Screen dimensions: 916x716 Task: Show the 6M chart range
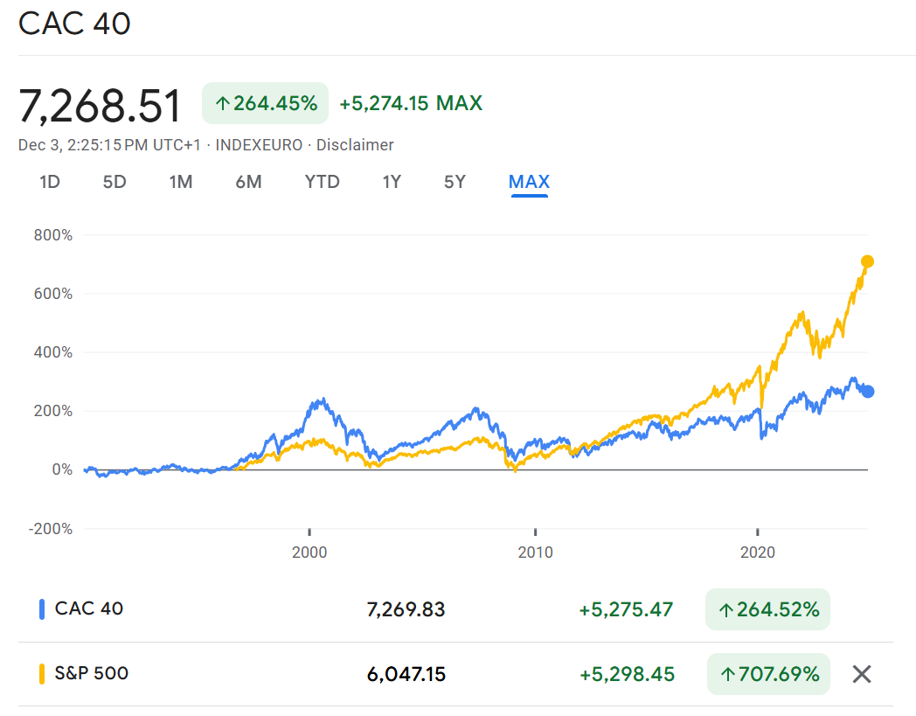click(x=248, y=182)
